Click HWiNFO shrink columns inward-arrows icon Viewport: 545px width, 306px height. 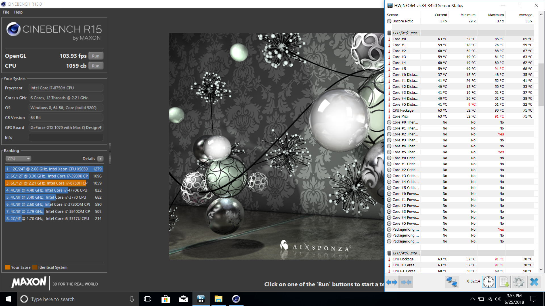[x=406, y=282]
